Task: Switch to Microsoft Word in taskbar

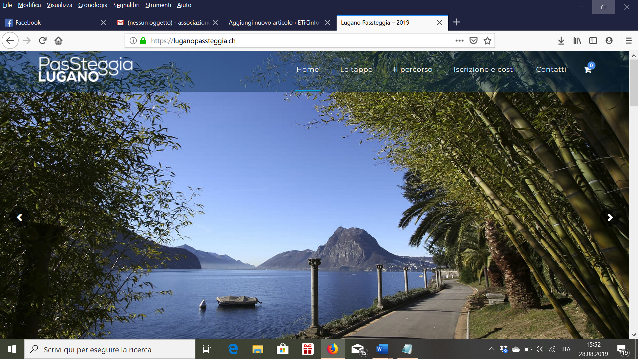Action: (382, 349)
